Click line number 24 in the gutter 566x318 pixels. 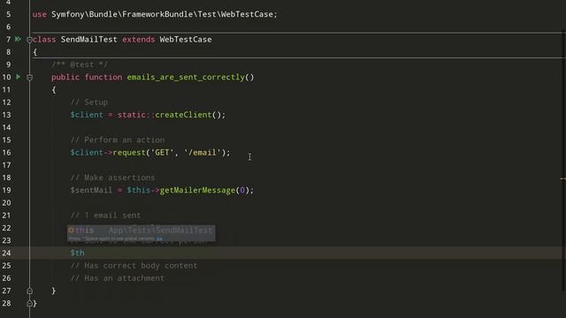[6, 253]
